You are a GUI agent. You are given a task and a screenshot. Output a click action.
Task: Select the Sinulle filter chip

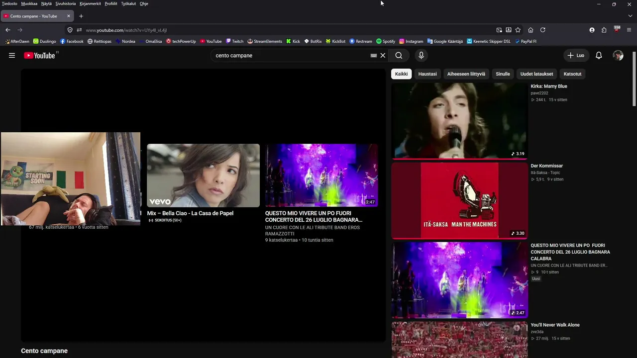503,74
